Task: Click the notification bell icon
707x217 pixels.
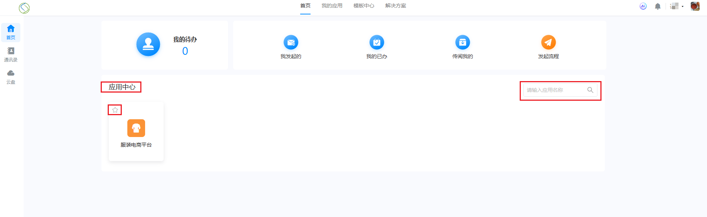Action: click(x=657, y=6)
